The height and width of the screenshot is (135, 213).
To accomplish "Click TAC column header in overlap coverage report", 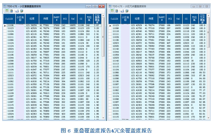I will (x=73, y=19).
